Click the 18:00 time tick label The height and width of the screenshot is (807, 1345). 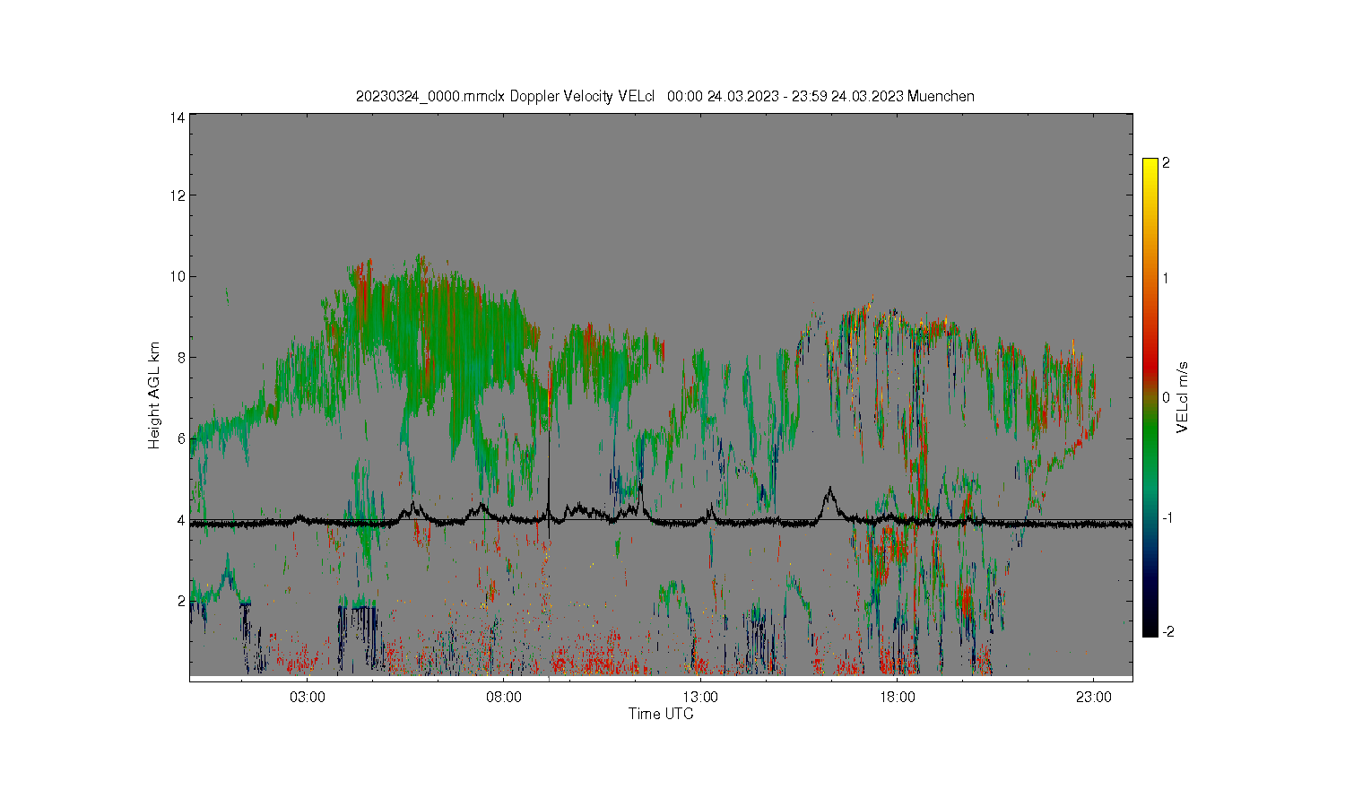(897, 697)
